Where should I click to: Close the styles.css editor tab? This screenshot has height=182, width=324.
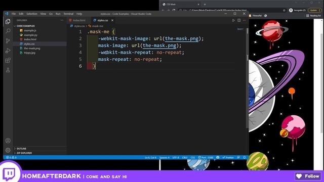point(112,20)
